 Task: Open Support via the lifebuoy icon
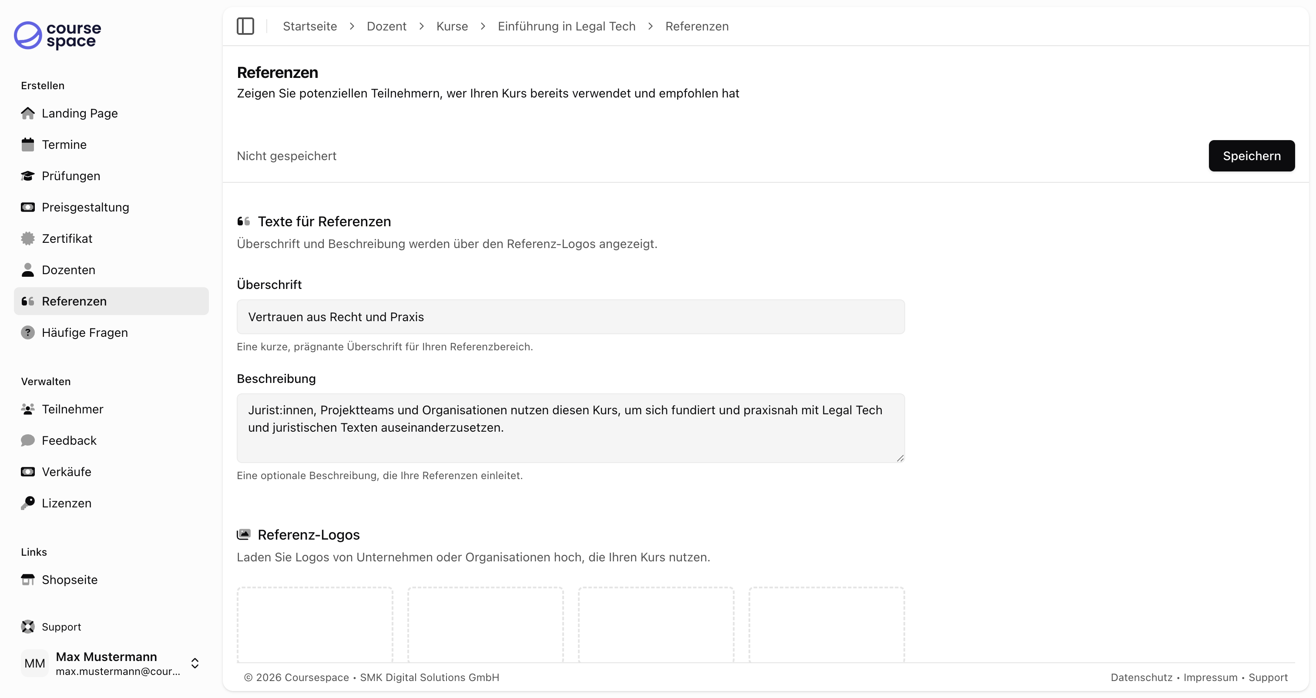pyautogui.click(x=27, y=627)
